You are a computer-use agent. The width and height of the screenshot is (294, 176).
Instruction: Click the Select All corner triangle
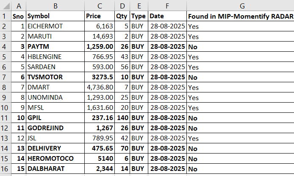(6, 6)
